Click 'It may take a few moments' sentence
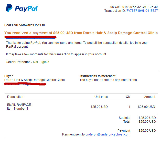Image resolution: width=161 pixels, height=146 pixels. tap(56, 54)
